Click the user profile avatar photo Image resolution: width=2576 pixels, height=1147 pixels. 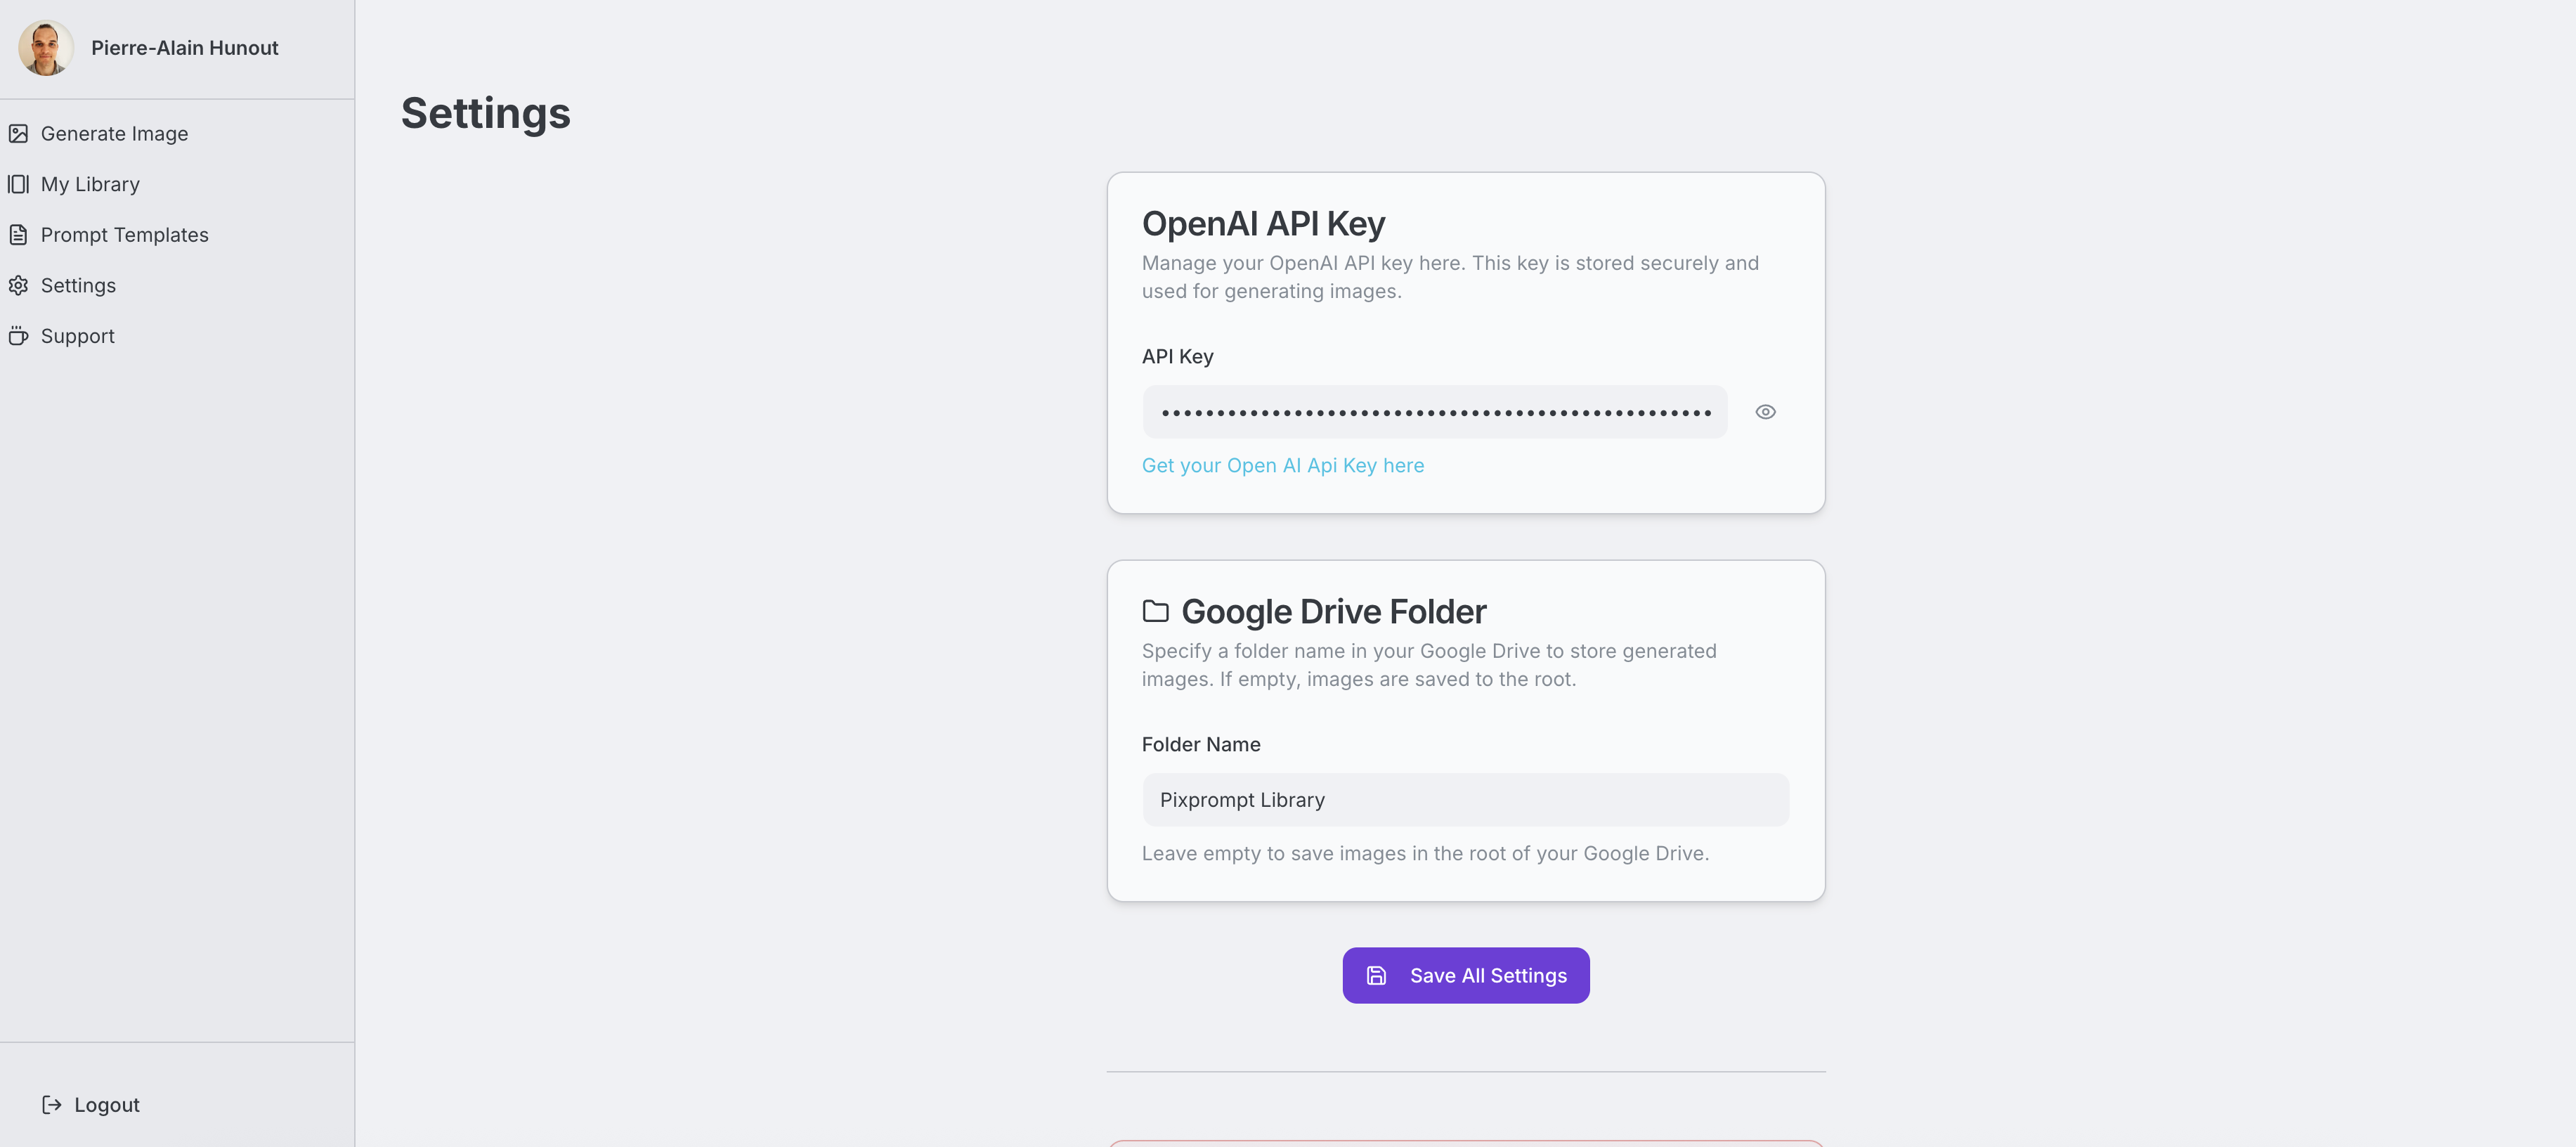pos(46,48)
